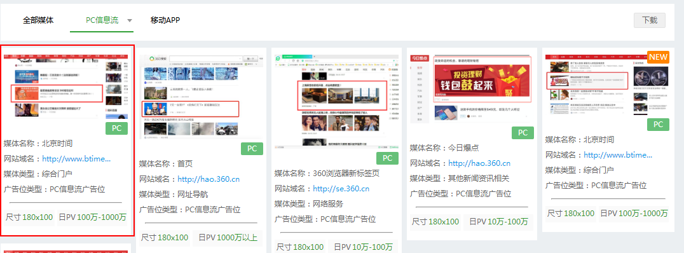The height and width of the screenshot is (253, 684).
Task: Click 日PV 1000万以上 on the 首页 card
Action: pyautogui.click(x=228, y=238)
